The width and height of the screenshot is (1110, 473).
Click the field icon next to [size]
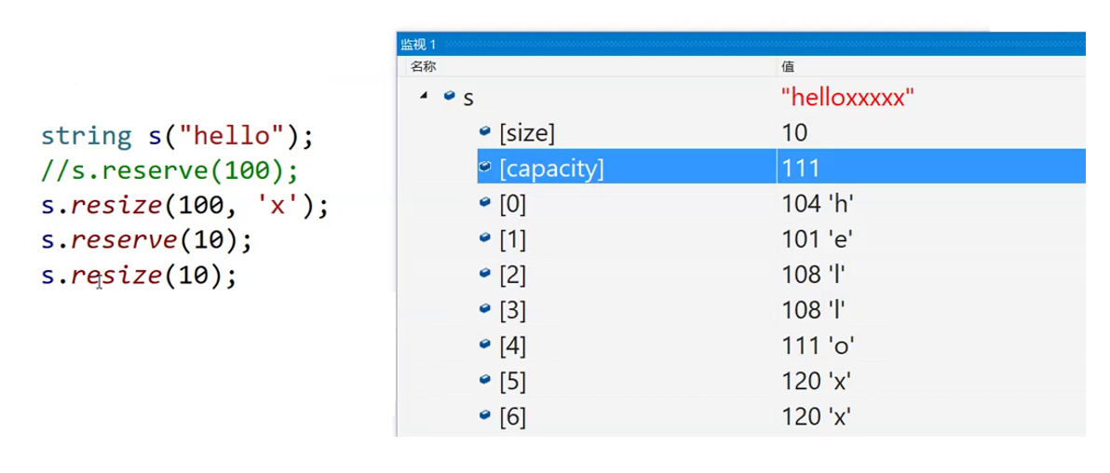tap(485, 131)
